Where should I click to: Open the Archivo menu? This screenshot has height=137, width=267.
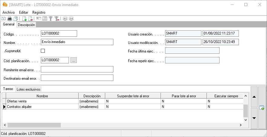[8, 12]
